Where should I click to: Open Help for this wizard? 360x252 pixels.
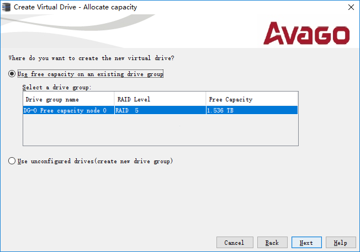click(x=340, y=243)
